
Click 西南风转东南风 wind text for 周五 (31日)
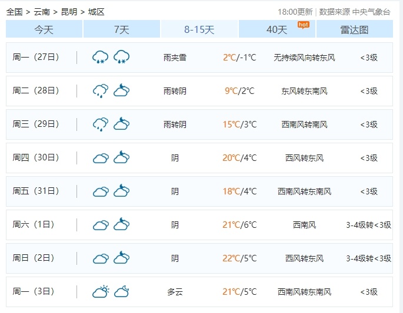pyautogui.click(x=304, y=191)
